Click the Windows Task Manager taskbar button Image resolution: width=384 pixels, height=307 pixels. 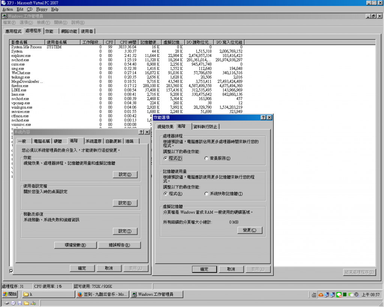click(157, 294)
